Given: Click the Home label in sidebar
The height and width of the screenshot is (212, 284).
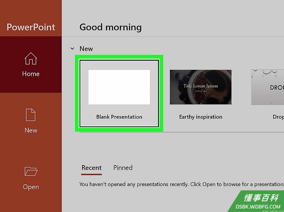Looking at the screenshot, I should tap(31, 74).
